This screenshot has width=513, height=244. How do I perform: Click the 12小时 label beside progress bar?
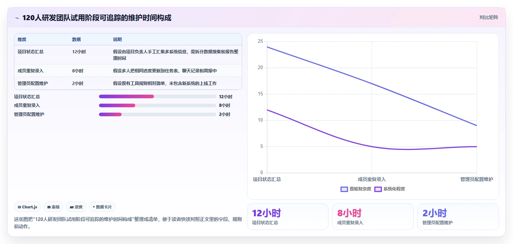226,97
